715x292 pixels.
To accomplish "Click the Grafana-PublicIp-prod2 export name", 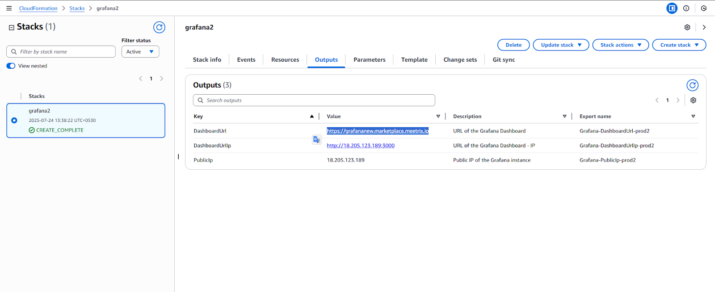I will tap(607, 160).
